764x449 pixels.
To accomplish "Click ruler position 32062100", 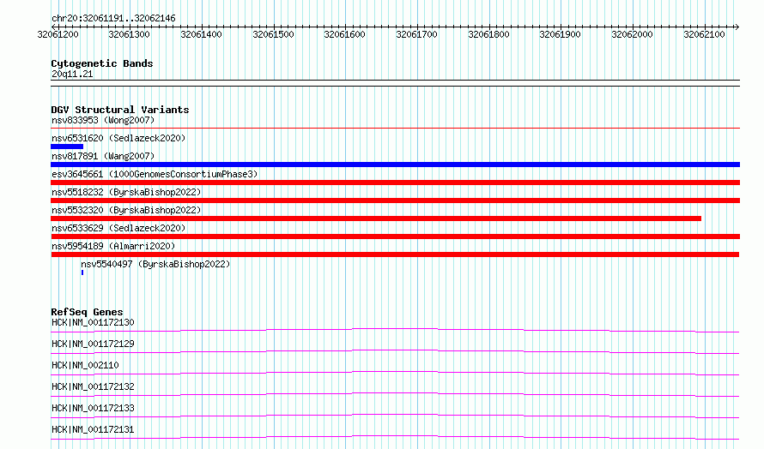I will pos(704,34).
